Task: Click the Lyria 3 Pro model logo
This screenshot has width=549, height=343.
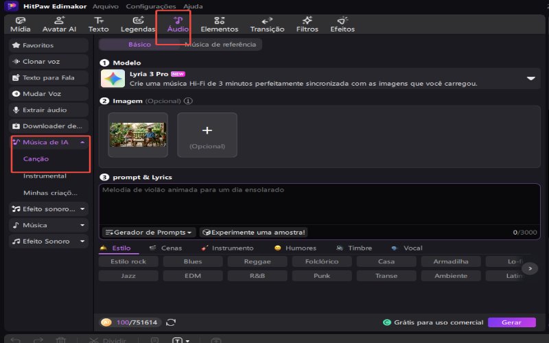Action: tap(113, 78)
